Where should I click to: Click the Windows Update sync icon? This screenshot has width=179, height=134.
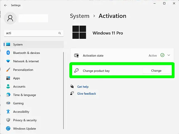[x=8, y=128]
